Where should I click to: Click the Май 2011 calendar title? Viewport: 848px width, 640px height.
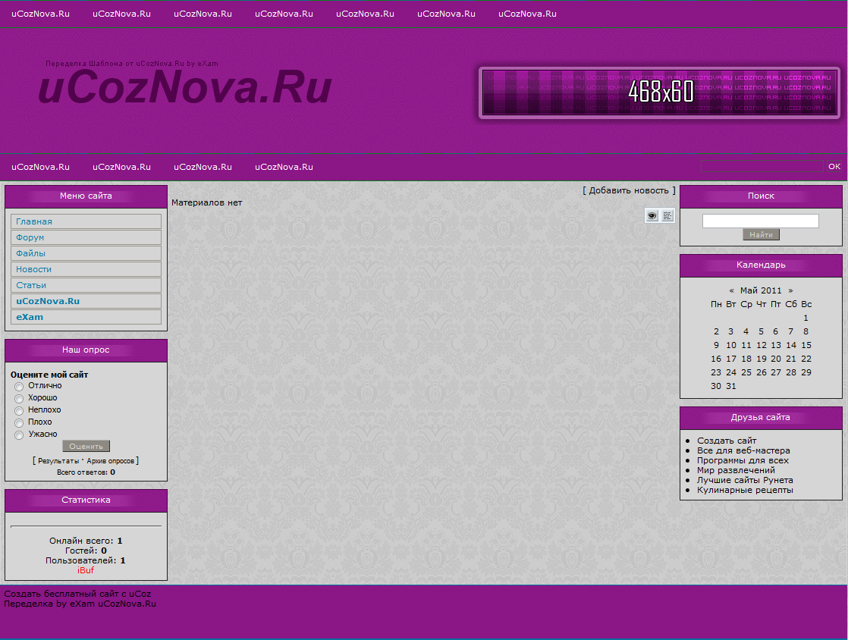[761, 291]
